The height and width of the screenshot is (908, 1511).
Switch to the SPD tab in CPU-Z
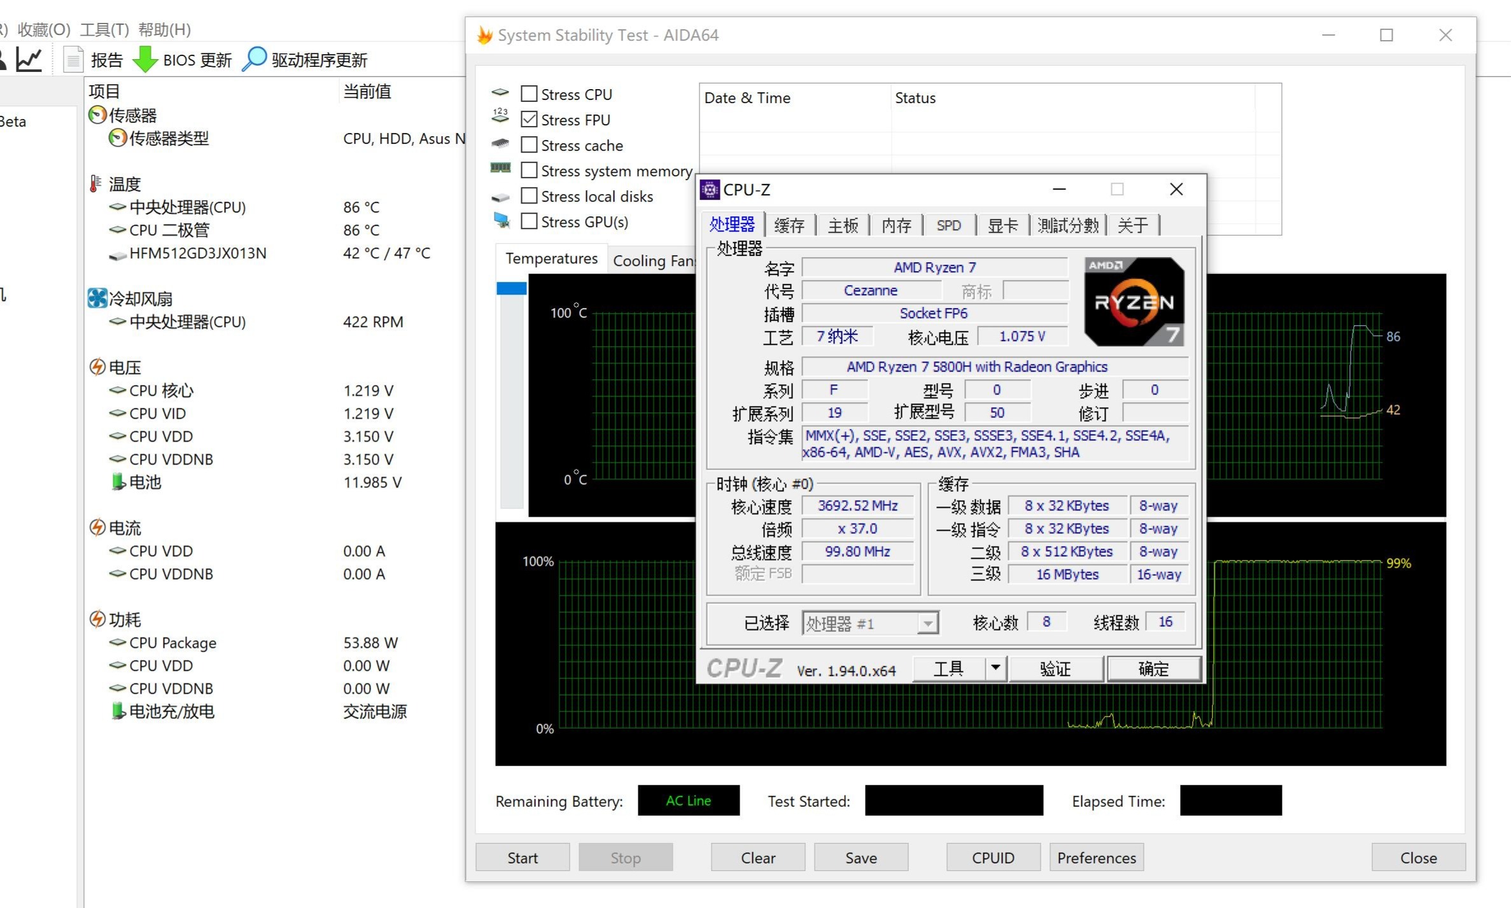[x=949, y=225]
